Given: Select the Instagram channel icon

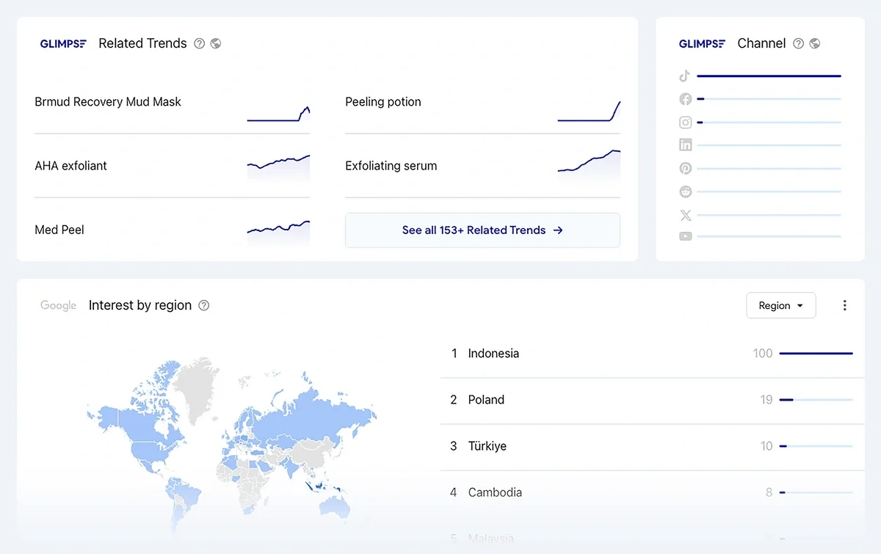Looking at the screenshot, I should click(x=685, y=122).
